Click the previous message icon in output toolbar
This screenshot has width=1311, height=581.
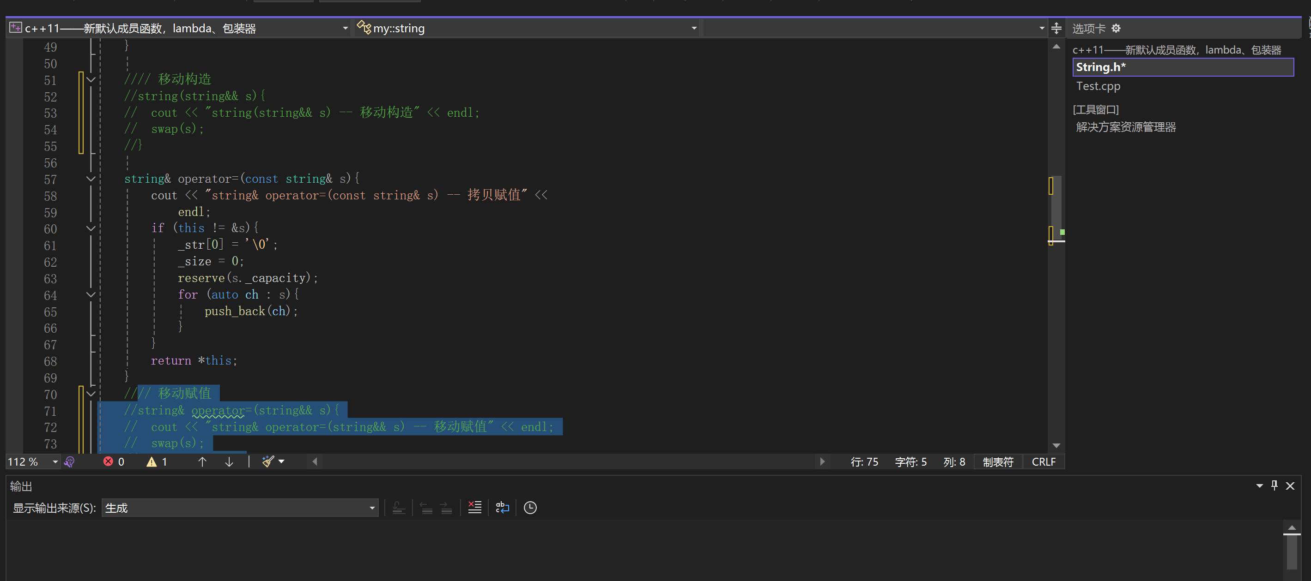426,508
